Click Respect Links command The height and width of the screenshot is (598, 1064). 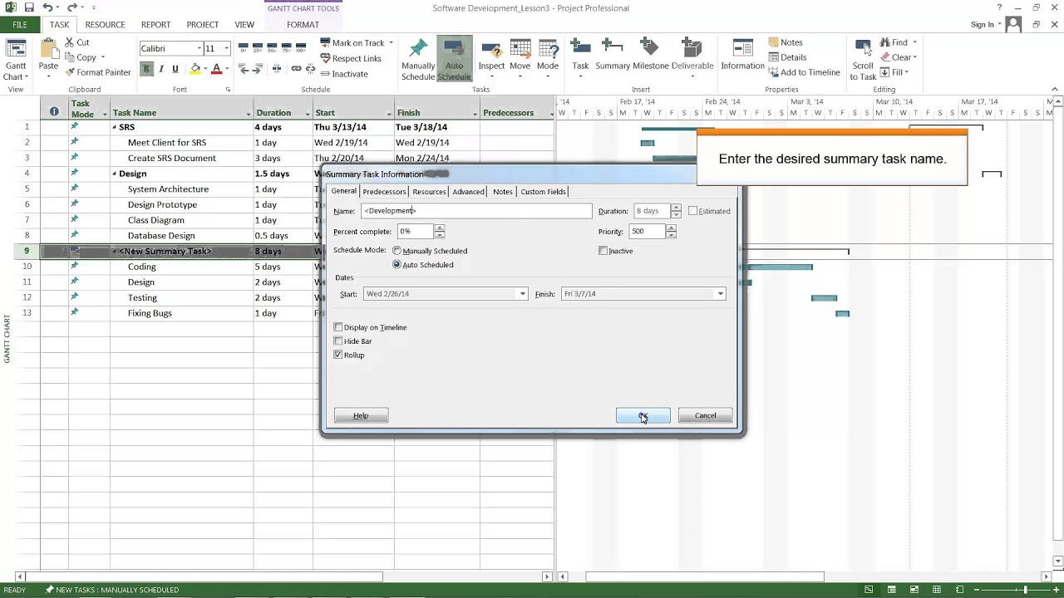pos(351,58)
